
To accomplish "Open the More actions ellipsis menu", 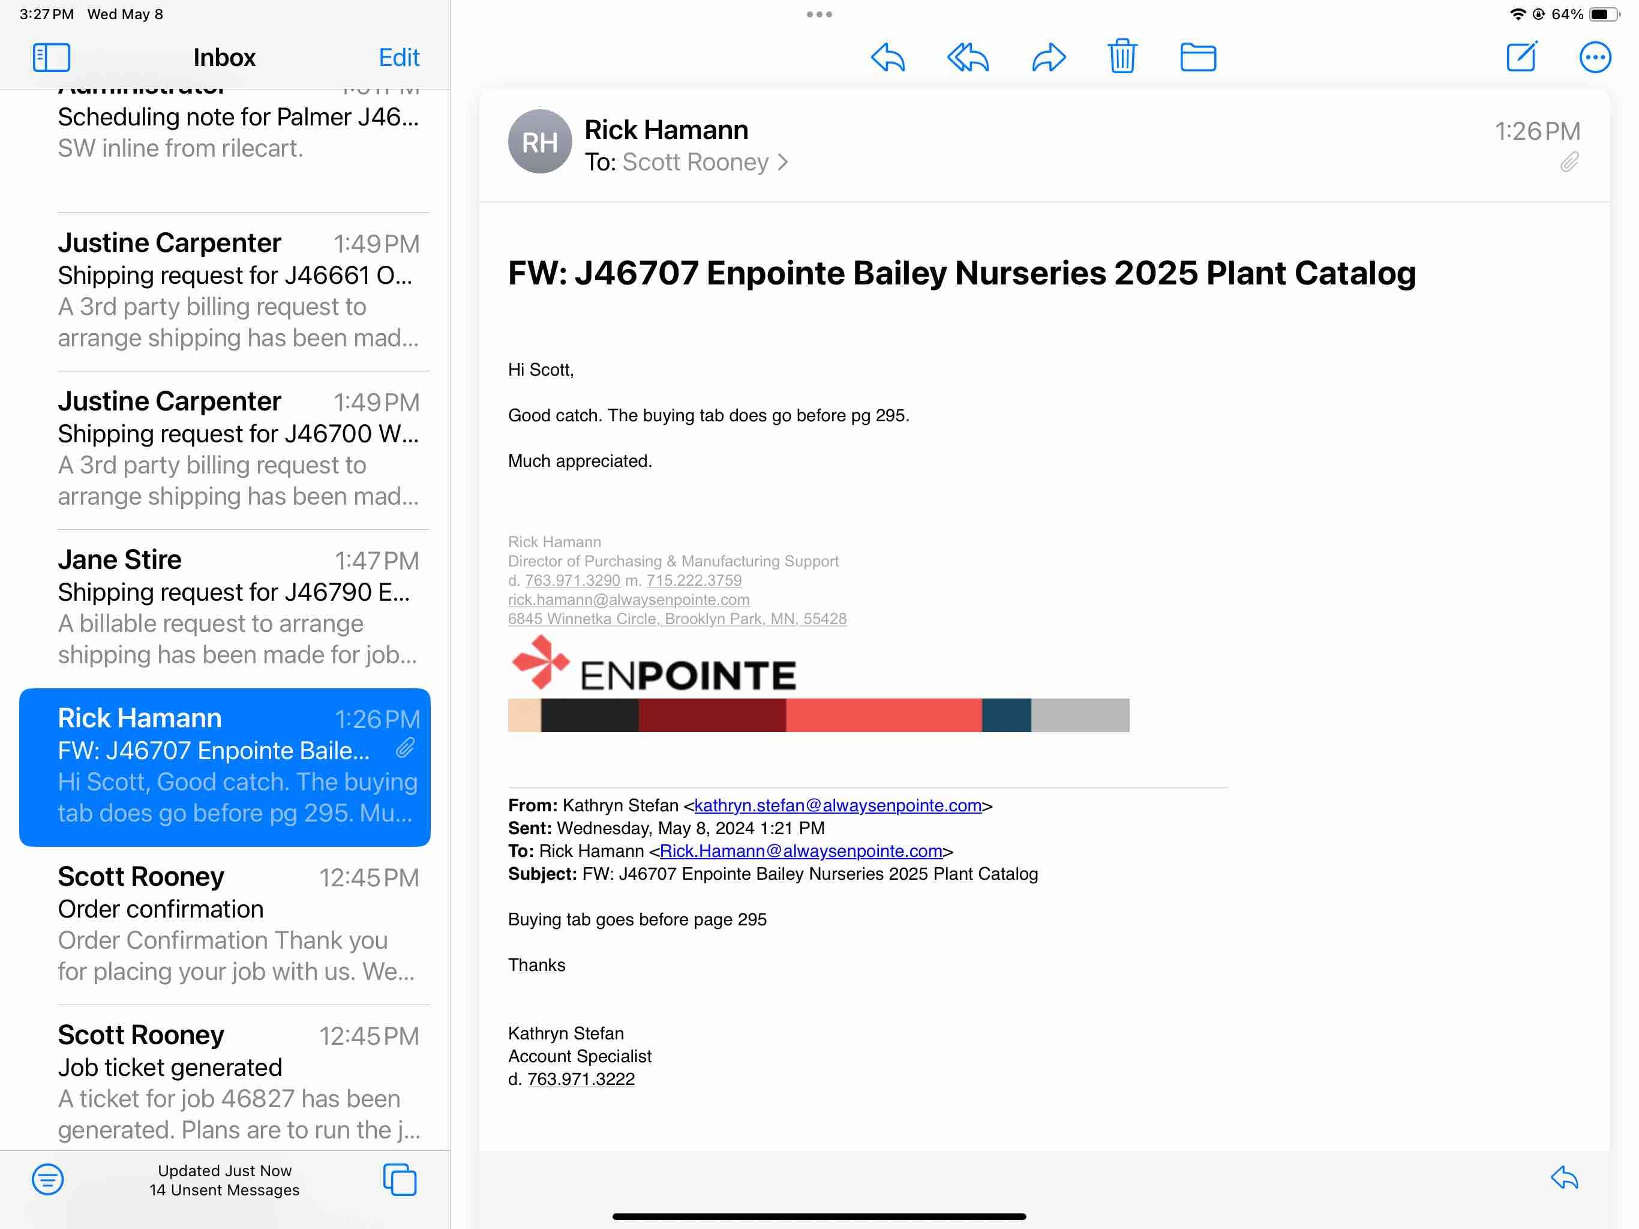I will (1595, 57).
